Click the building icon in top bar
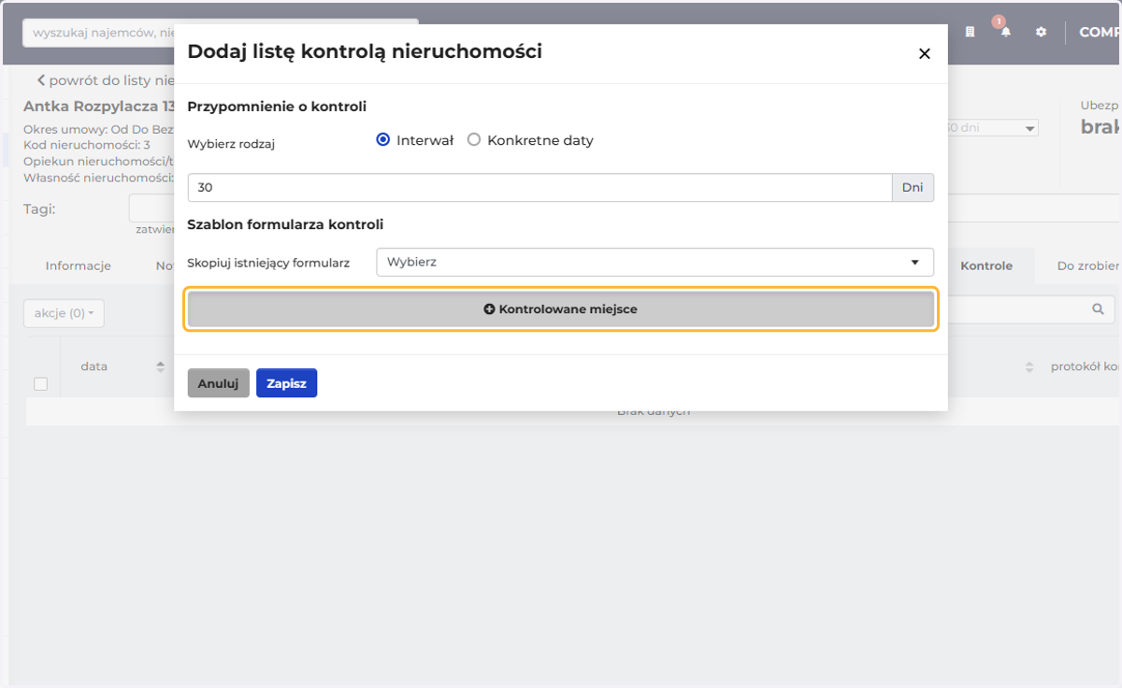This screenshot has height=688, width=1122. pos(971,32)
